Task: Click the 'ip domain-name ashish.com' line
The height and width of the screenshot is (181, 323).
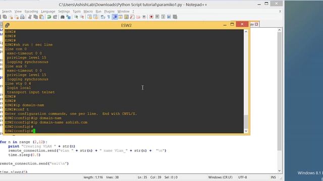Action: [46, 122]
